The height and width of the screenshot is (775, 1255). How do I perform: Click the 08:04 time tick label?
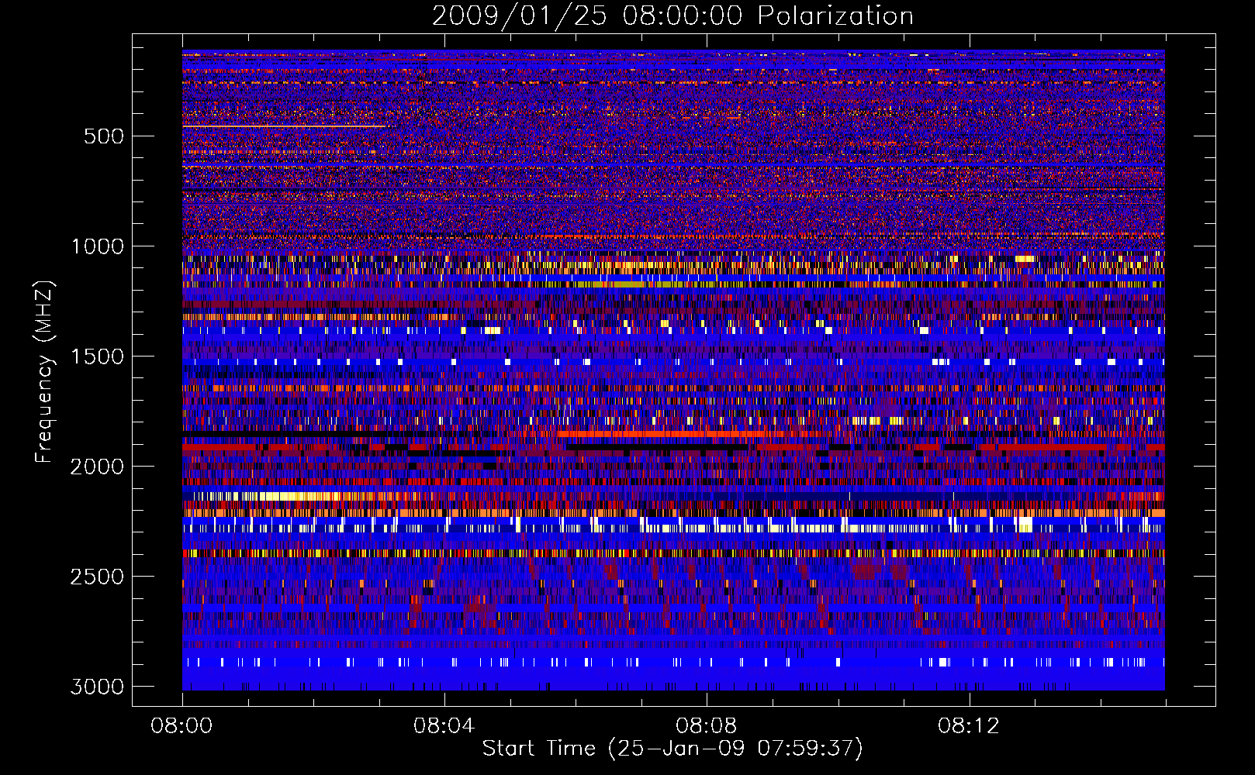444,726
